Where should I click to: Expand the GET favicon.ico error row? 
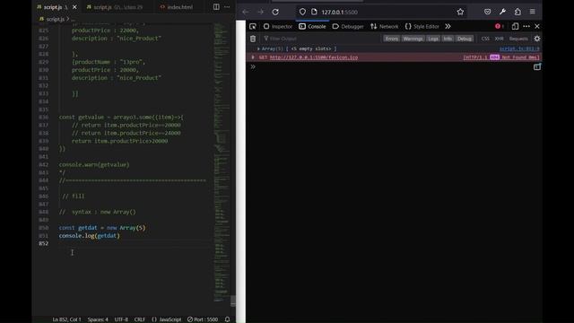253,57
